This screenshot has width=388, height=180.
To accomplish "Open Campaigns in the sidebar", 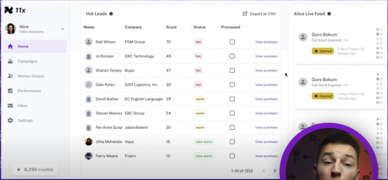I will [27, 61].
